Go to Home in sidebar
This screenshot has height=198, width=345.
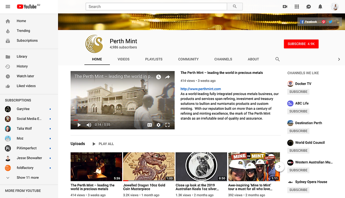point(29,21)
